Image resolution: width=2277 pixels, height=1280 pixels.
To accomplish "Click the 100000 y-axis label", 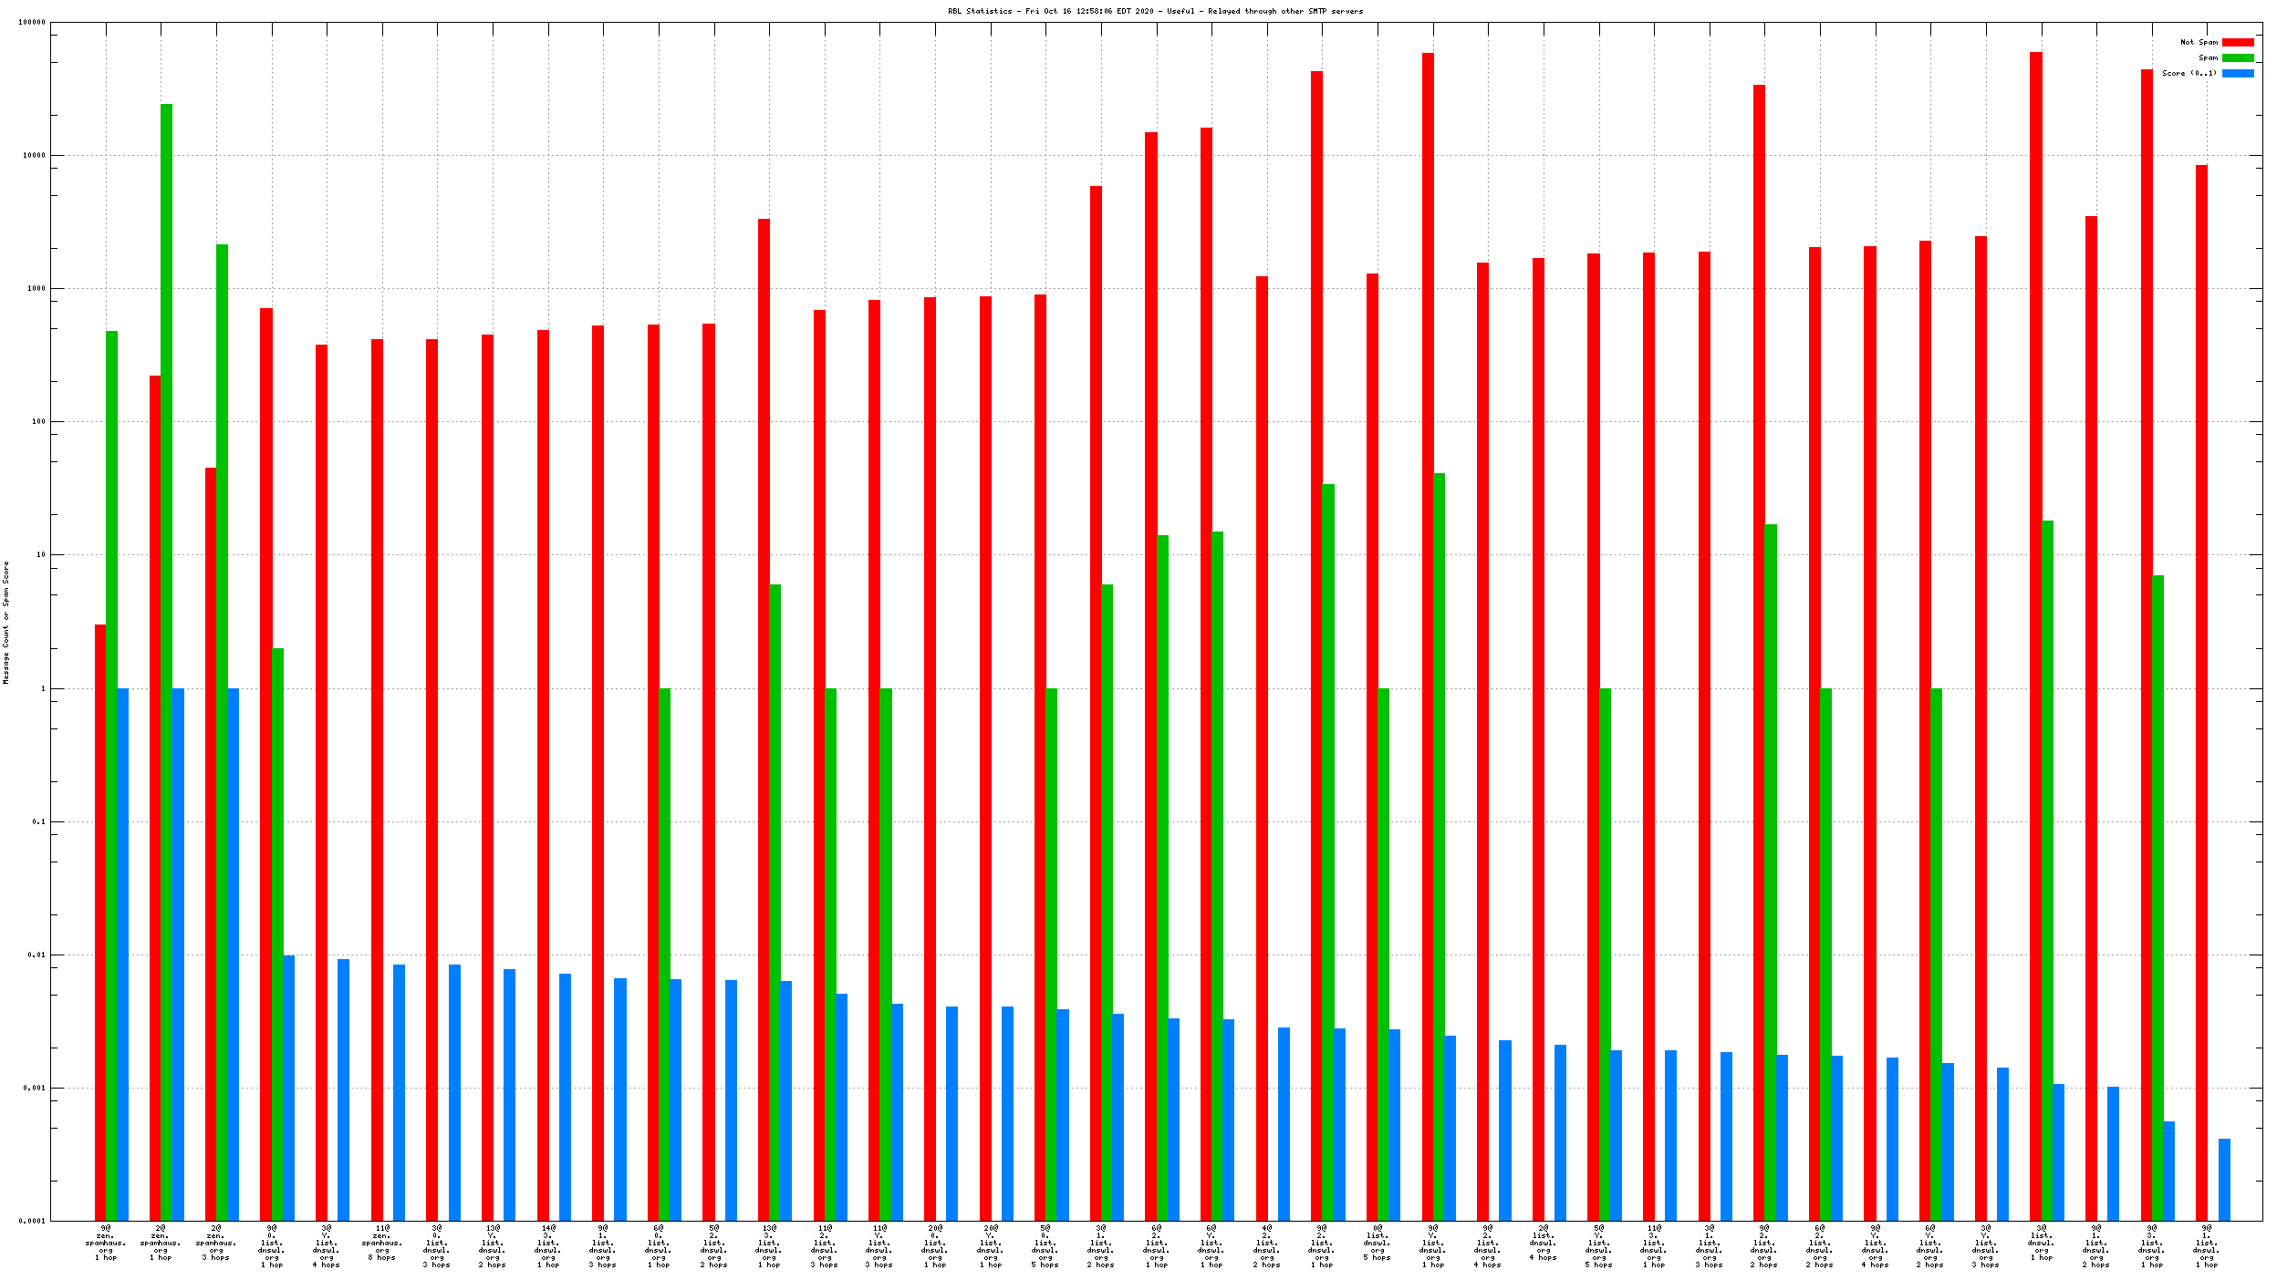I will click(x=32, y=23).
